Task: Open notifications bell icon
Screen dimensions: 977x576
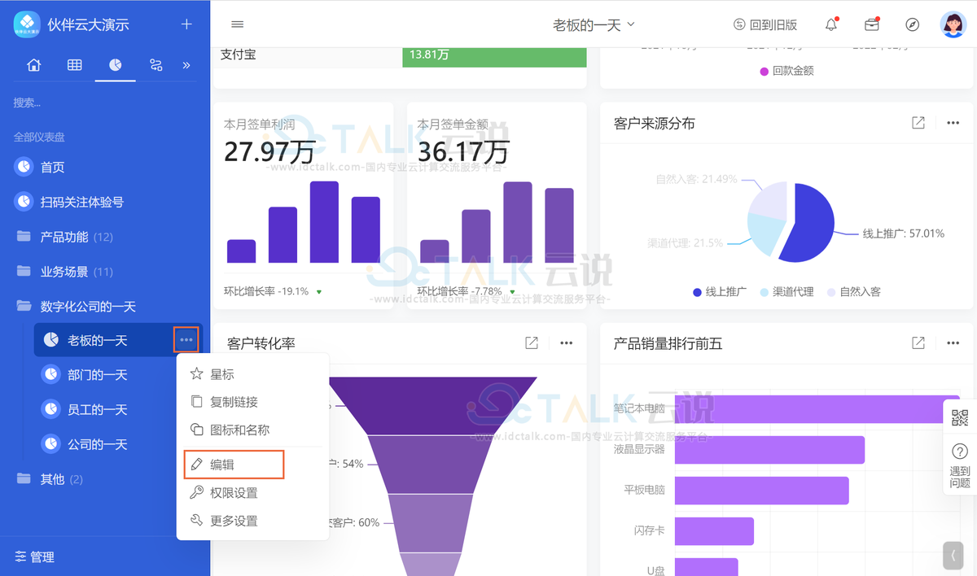Action: click(831, 24)
